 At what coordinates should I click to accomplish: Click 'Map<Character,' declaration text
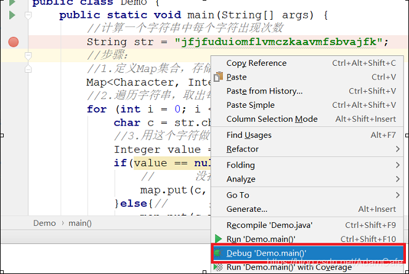(x=133, y=83)
